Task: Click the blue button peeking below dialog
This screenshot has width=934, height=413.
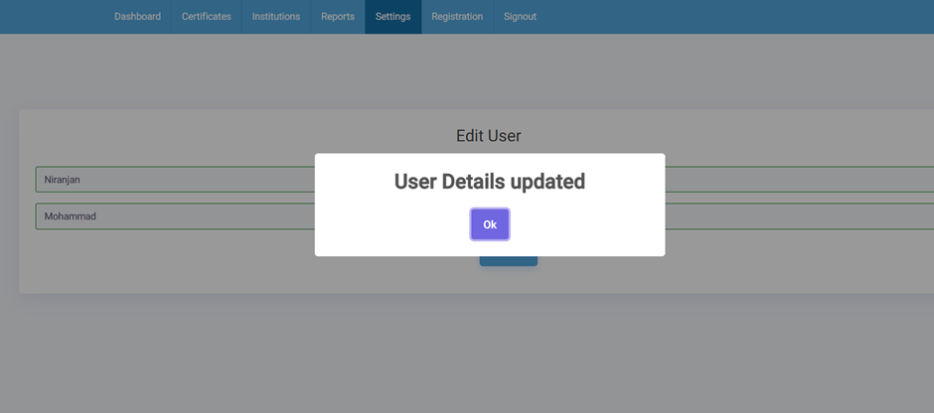Action: coord(508,262)
